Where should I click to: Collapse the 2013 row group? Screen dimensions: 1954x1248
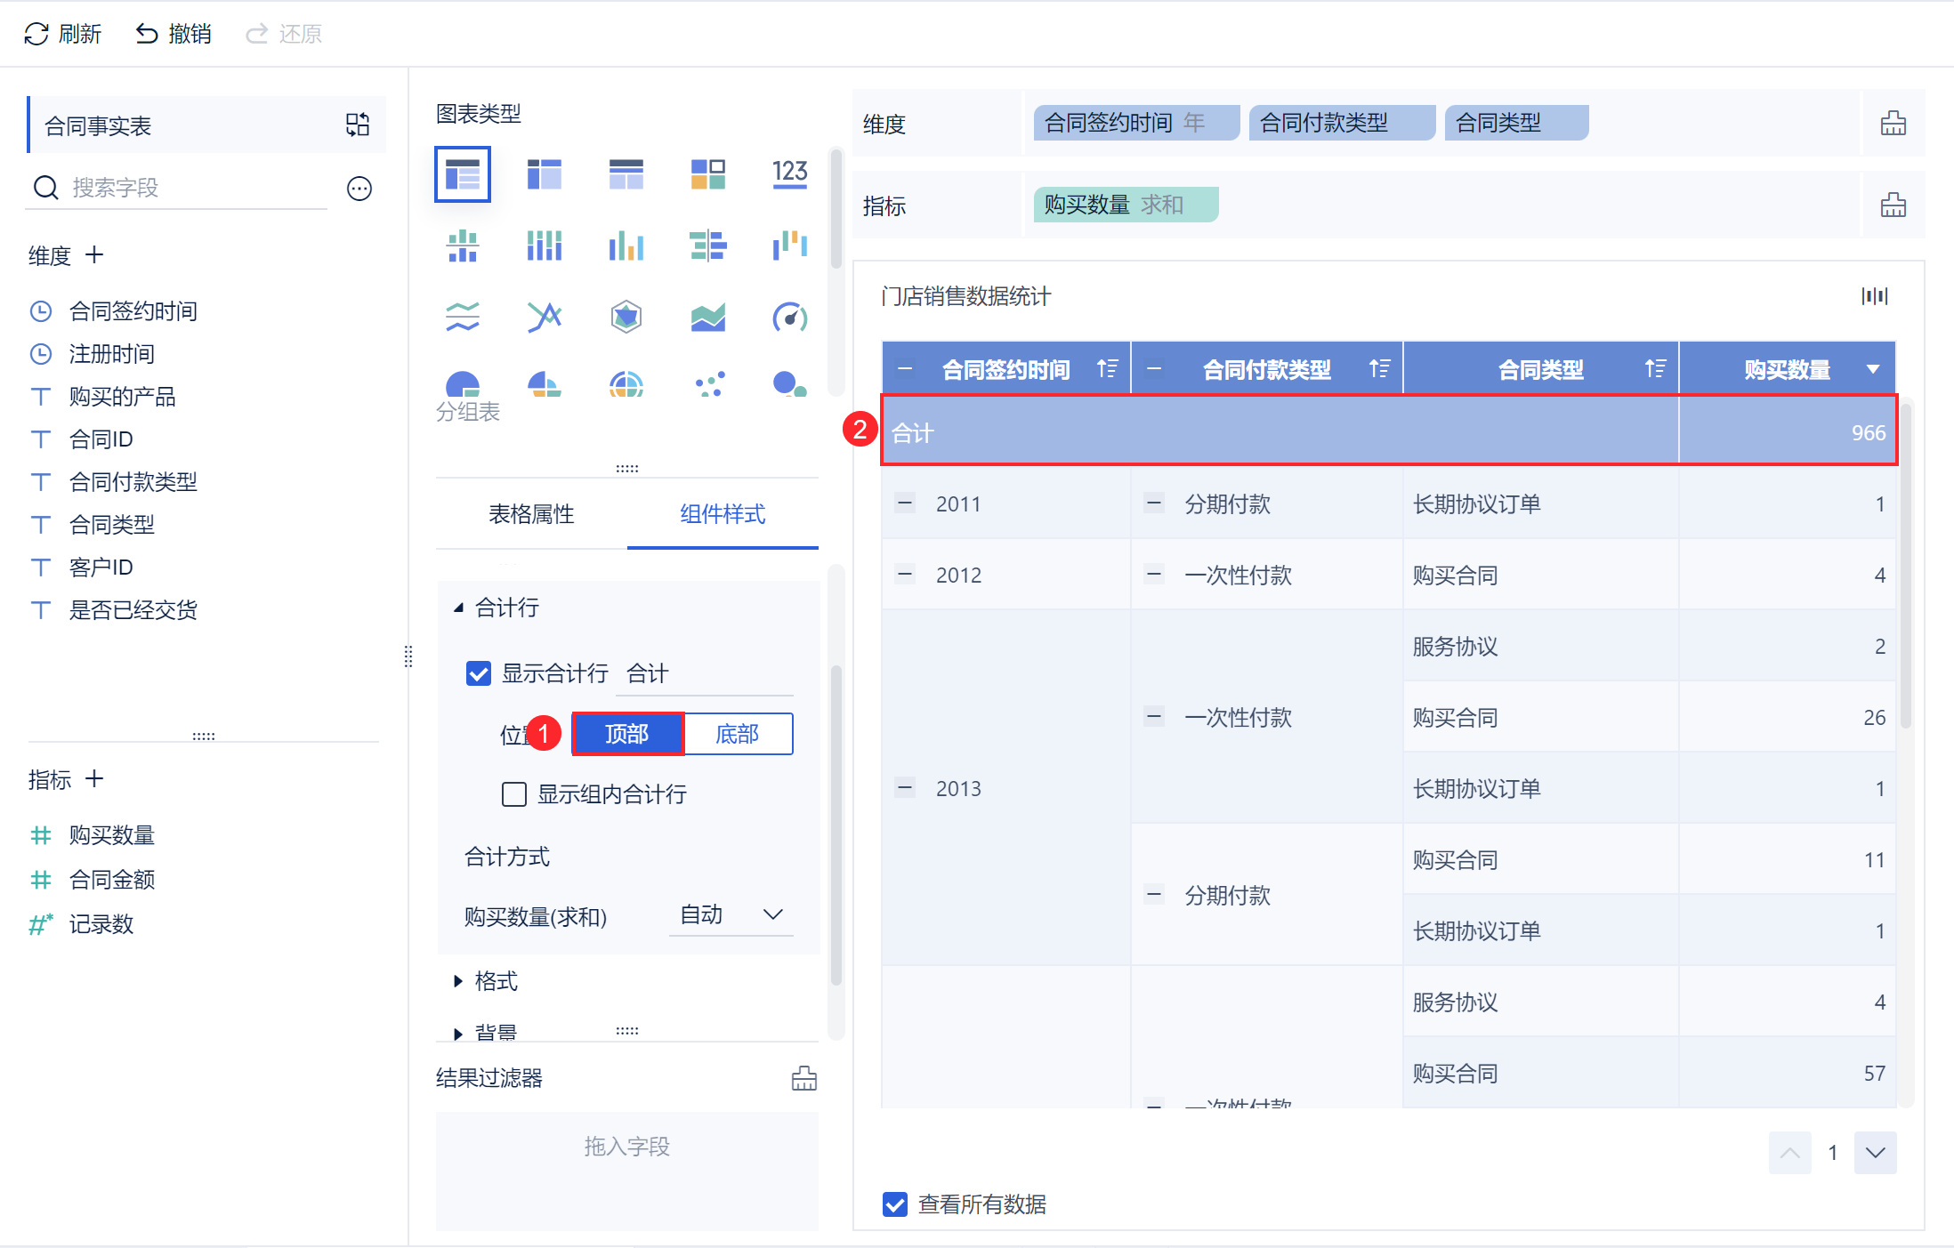click(905, 787)
